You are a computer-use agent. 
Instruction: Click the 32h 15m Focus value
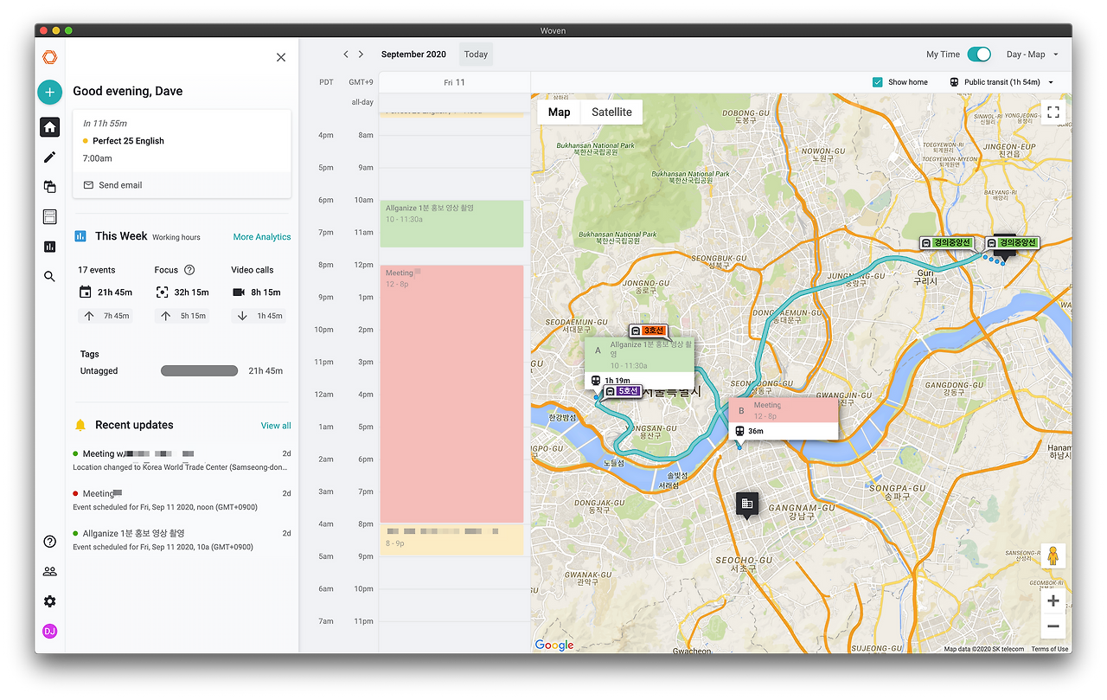pos(191,292)
